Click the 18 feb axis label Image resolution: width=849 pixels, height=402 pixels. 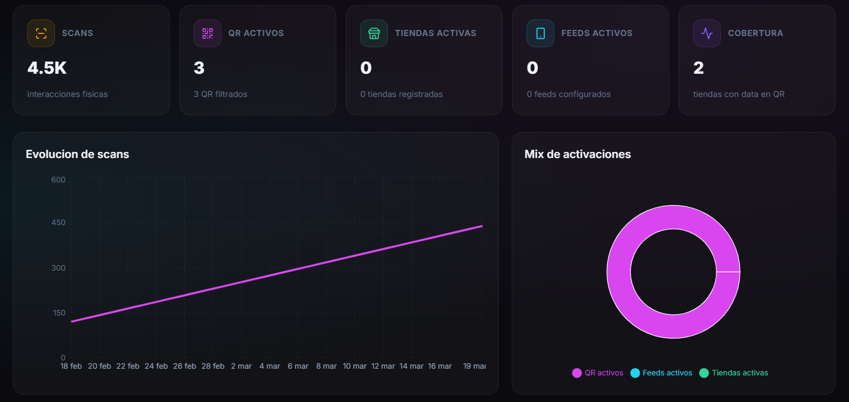tap(71, 366)
